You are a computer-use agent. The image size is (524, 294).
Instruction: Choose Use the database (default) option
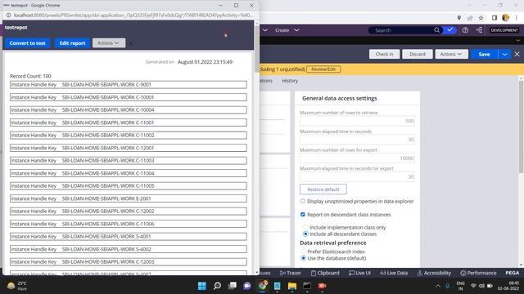click(303, 258)
